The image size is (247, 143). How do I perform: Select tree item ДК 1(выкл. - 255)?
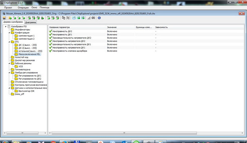click(x=27, y=45)
